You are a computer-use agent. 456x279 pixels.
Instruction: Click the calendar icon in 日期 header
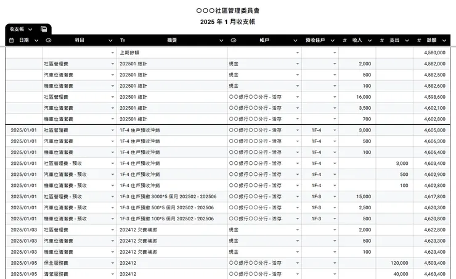tap(12, 40)
